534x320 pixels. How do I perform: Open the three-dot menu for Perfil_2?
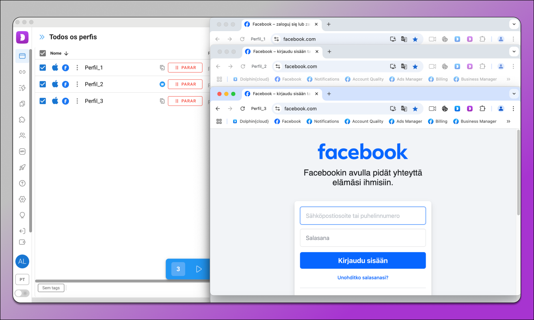tap(77, 84)
